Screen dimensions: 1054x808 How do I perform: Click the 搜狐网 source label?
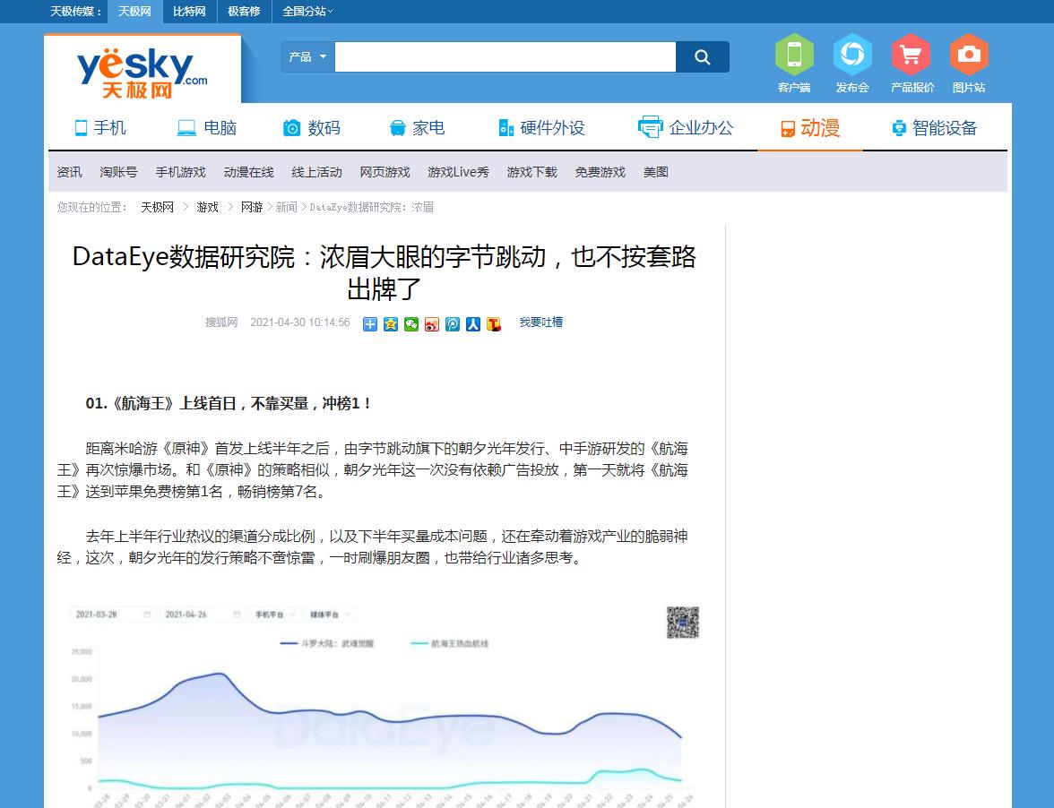coord(221,322)
